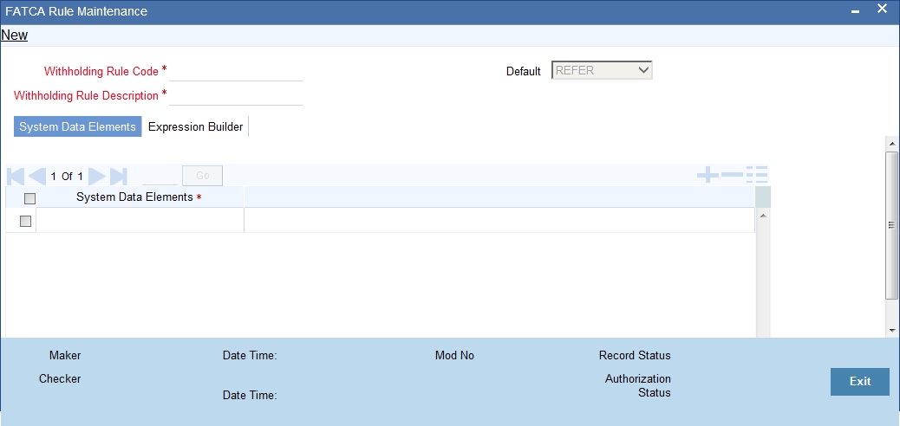Click the first System Data Elements cell
This screenshot has width=900, height=426.
click(140, 220)
